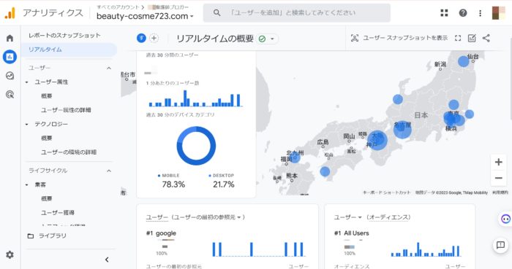Screen dimensions: 512x269
Task: Open the Advertising icon in left rail
Action: [x=10, y=95]
